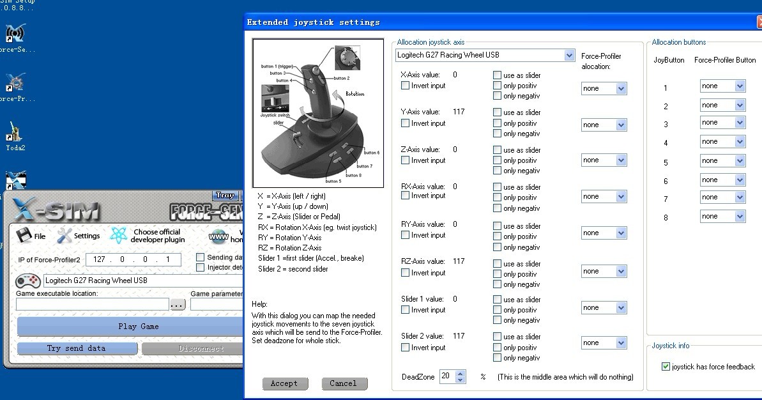Open the Force-Sender desktop shortcut icon

(15, 33)
